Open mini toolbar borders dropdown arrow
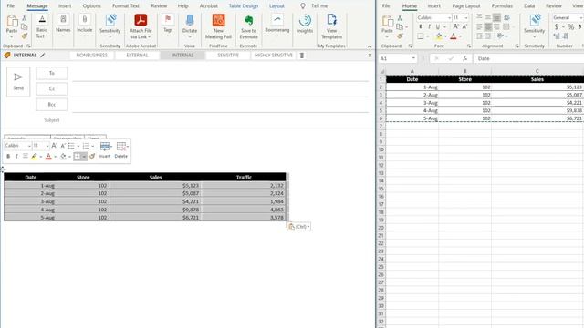 click(x=84, y=157)
